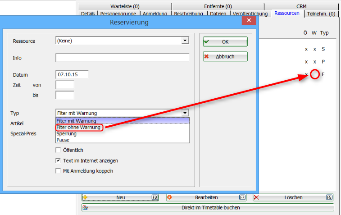
Task: Click the Ö column header
Action: click(x=305, y=33)
